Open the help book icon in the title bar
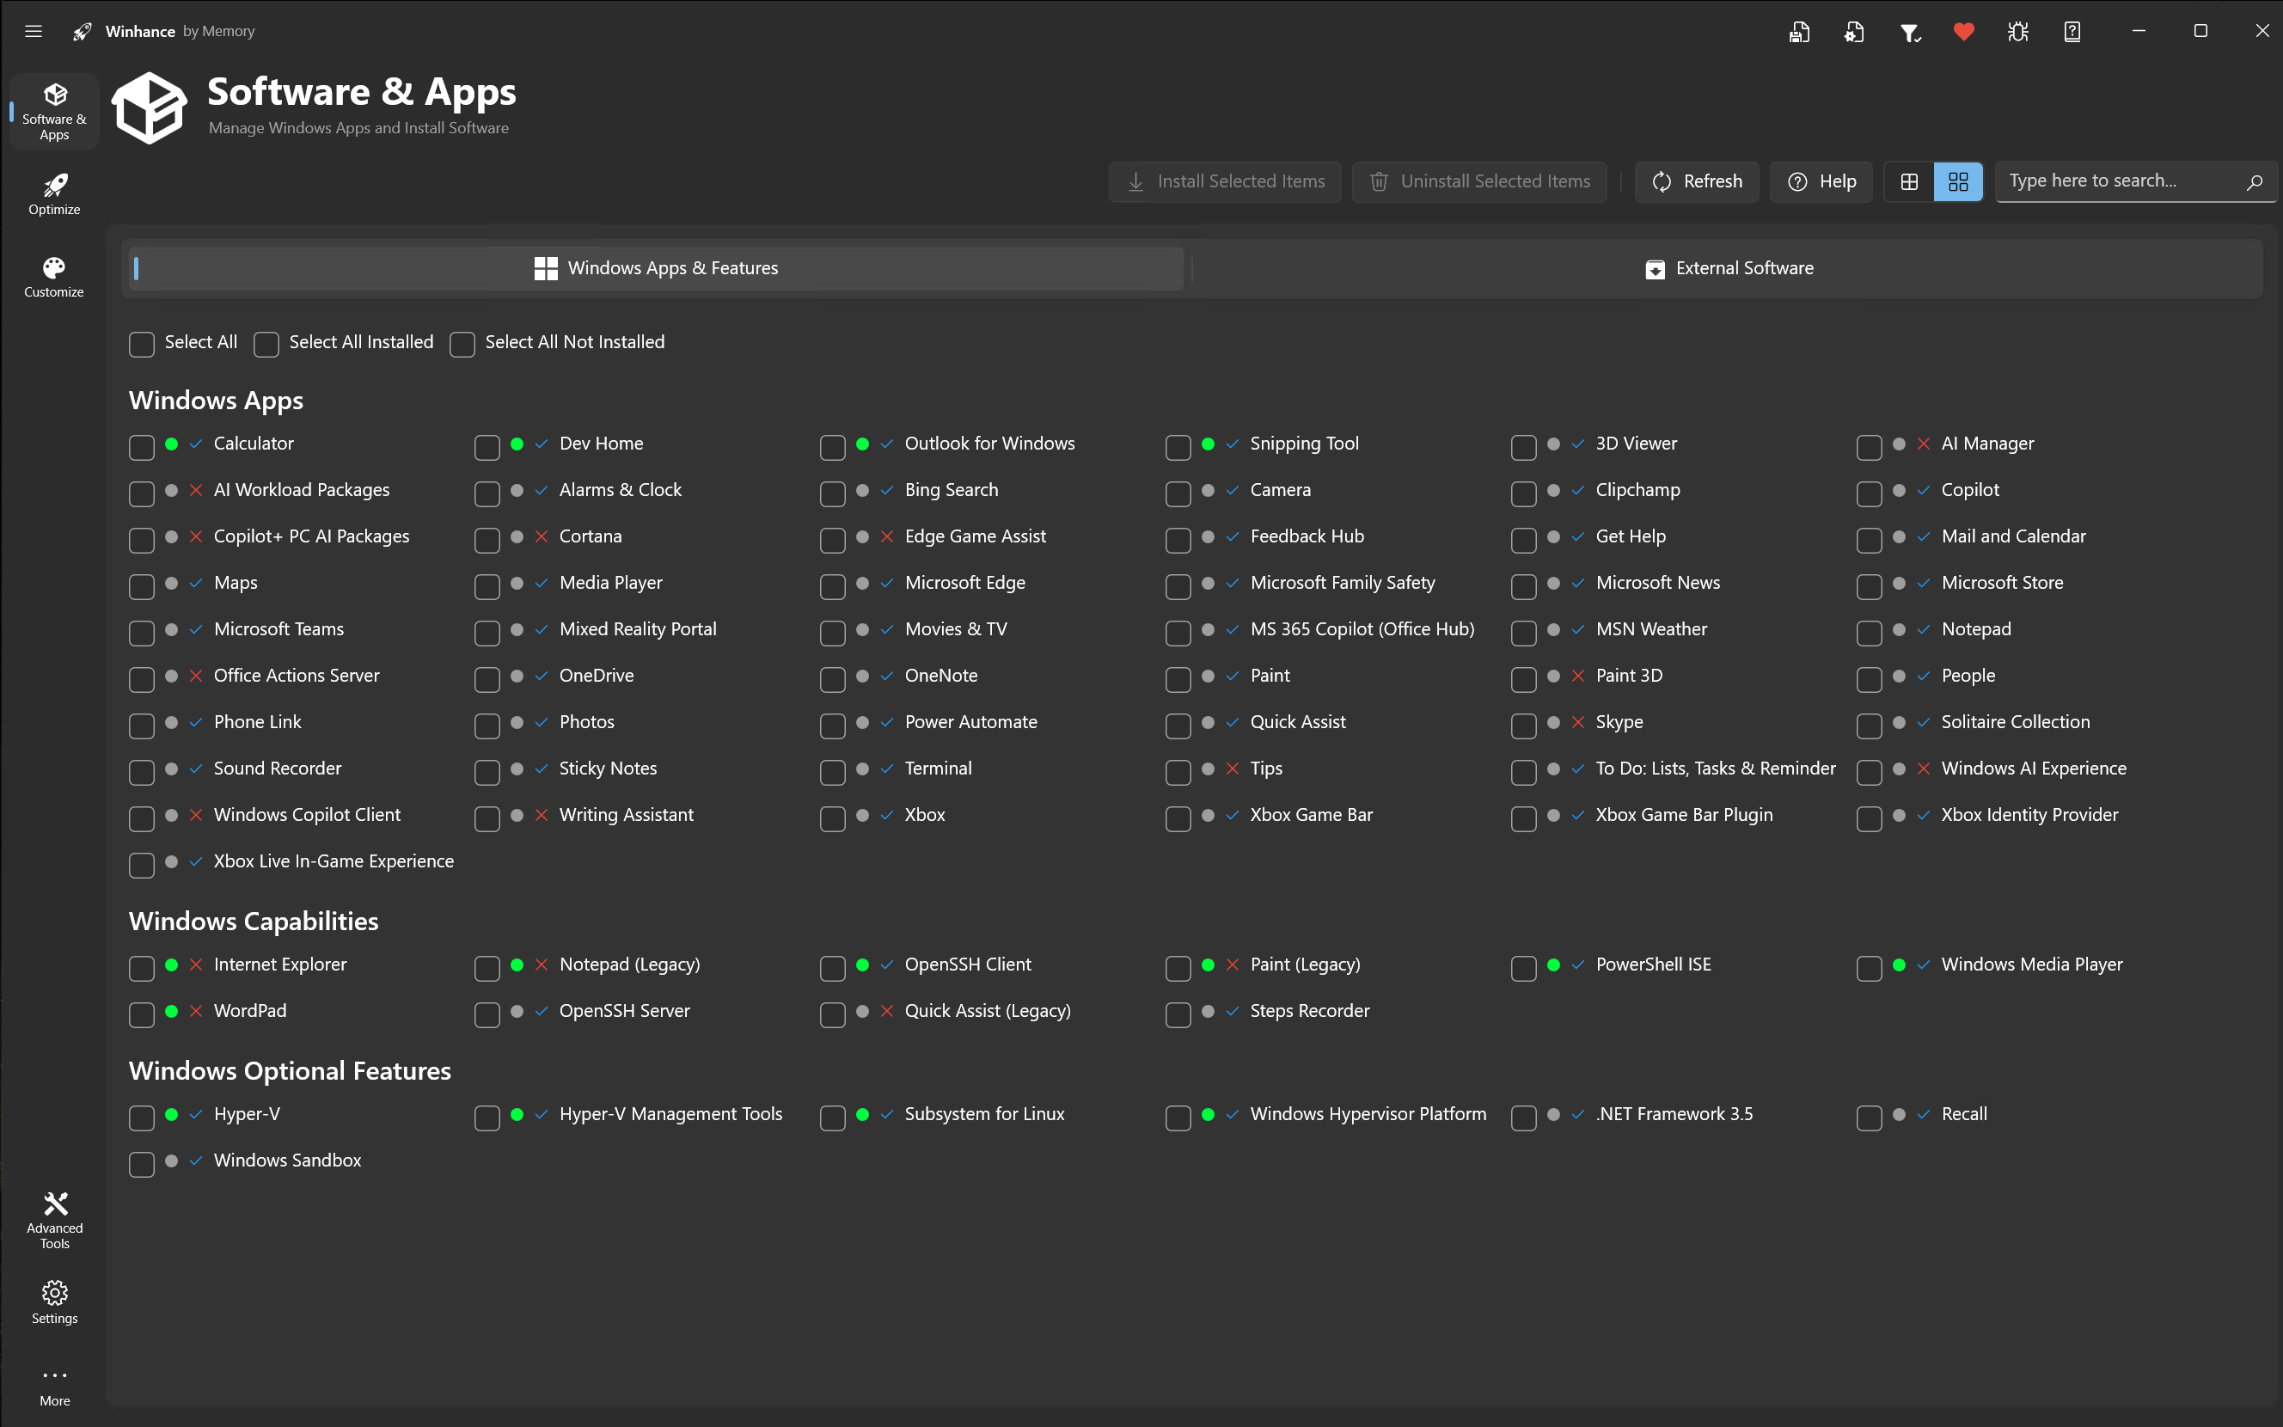2283x1427 pixels. (x=2072, y=32)
